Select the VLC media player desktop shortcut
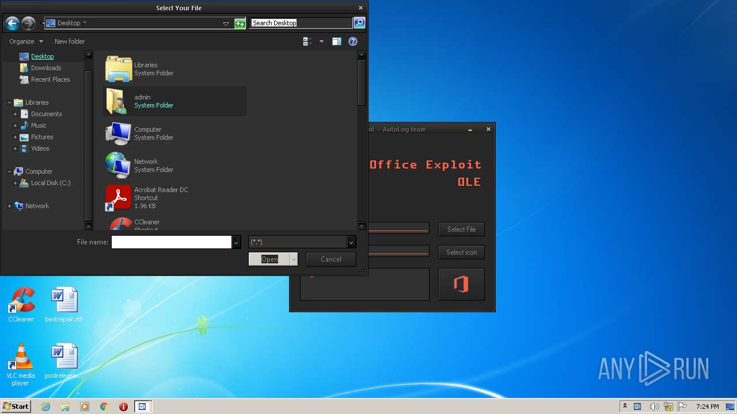 click(x=21, y=365)
